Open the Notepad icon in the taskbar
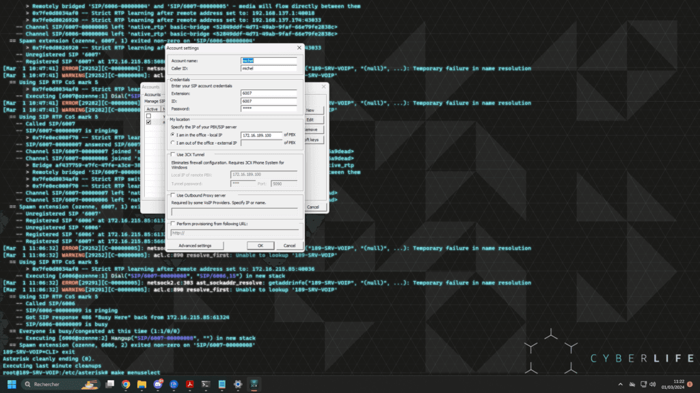Viewport: 700px width, 393px height. [x=222, y=385]
